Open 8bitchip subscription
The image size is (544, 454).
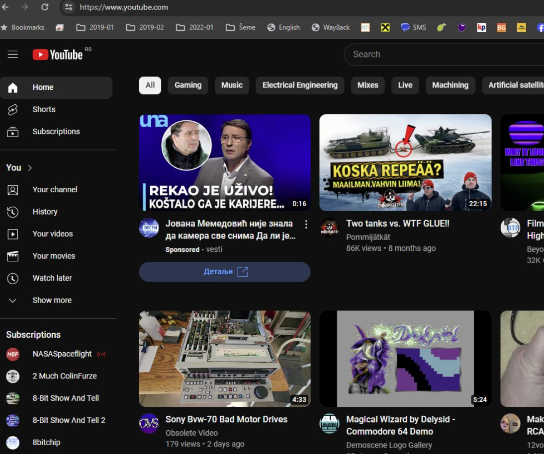56,443
